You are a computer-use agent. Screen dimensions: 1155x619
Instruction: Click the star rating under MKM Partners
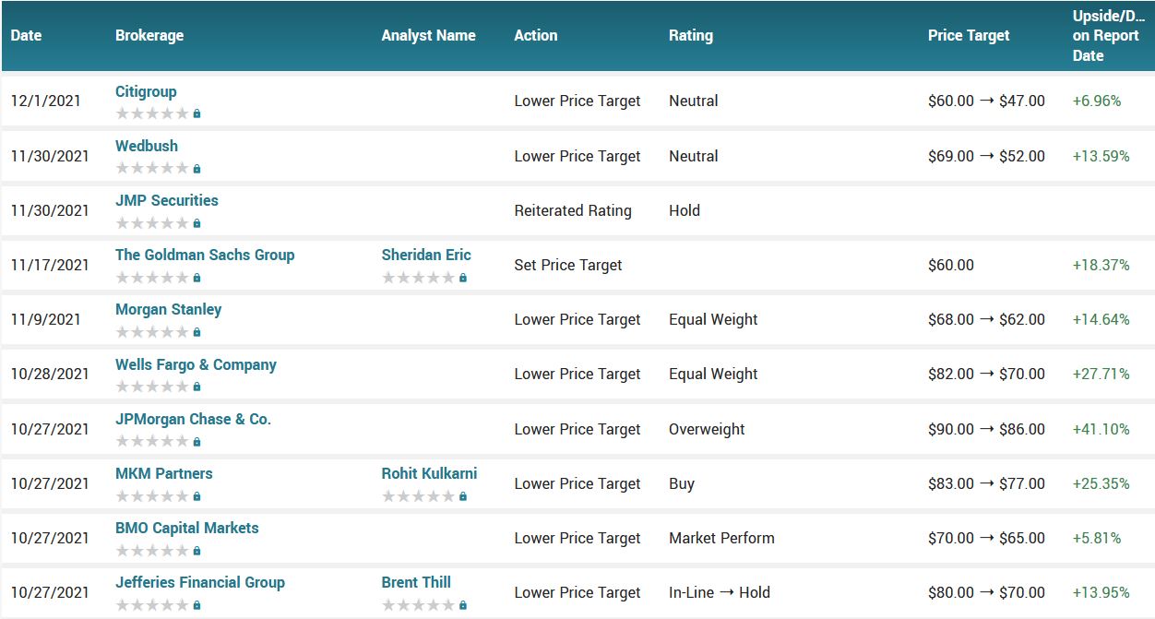(x=152, y=495)
